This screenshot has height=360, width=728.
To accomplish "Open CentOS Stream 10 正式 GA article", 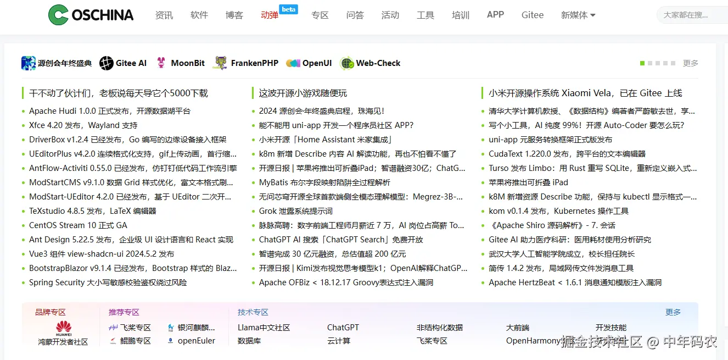I will coord(78,225).
